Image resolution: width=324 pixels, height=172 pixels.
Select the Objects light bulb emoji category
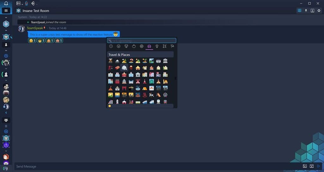[157, 46]
